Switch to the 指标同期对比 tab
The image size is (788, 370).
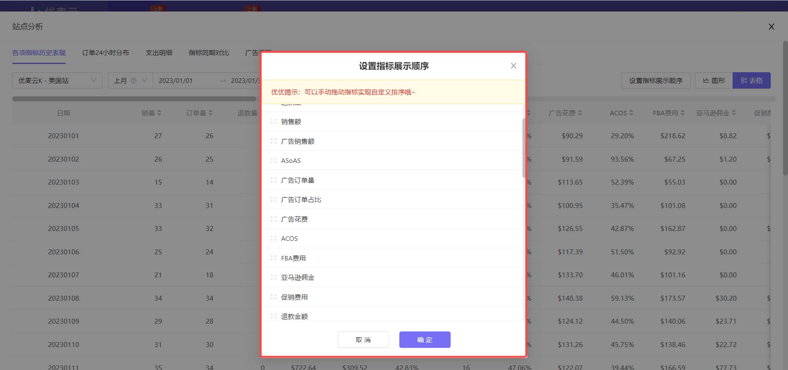[209, 53]
